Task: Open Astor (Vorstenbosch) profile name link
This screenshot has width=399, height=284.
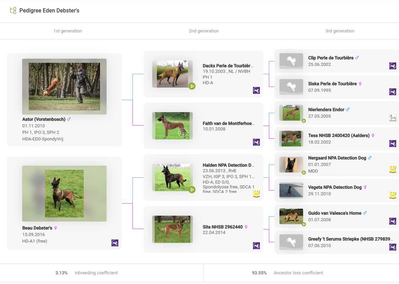Action: [x=44, y=119]
